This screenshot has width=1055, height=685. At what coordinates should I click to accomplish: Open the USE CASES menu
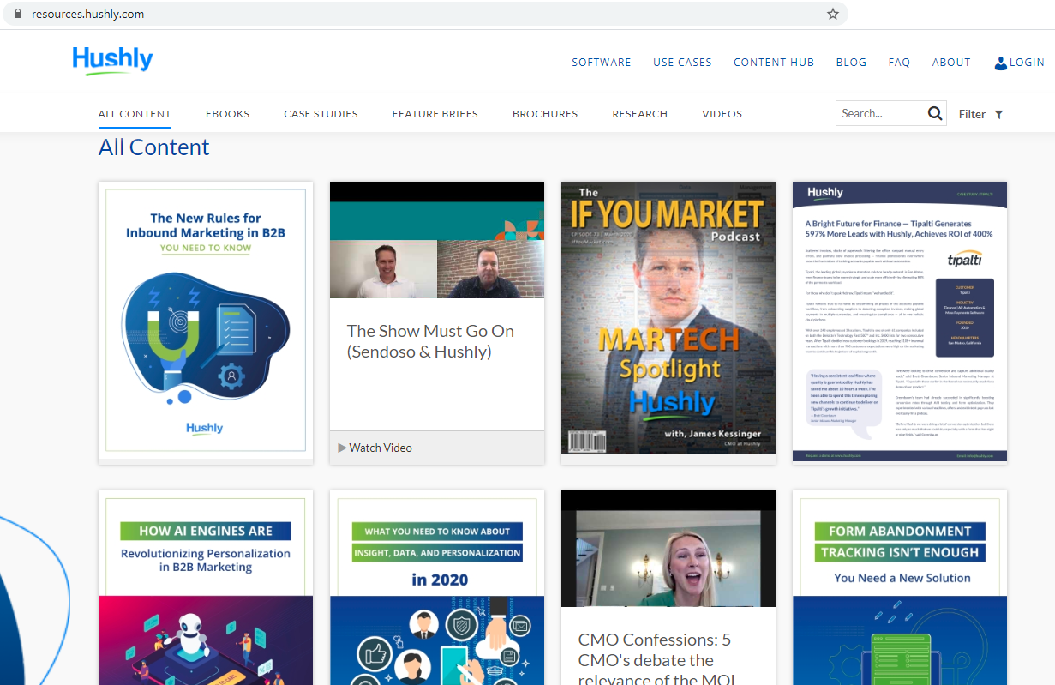[682, 63]
